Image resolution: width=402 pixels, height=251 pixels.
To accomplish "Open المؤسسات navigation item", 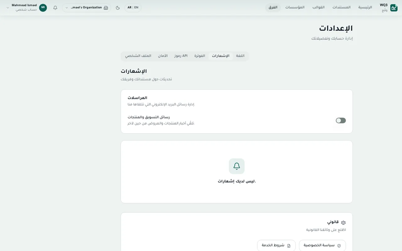I will 295,8.
